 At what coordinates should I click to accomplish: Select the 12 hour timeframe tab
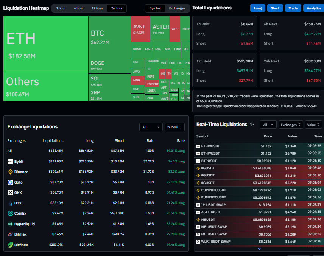[x=97, y=8]
